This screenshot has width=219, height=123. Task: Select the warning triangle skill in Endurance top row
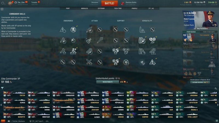63,30
